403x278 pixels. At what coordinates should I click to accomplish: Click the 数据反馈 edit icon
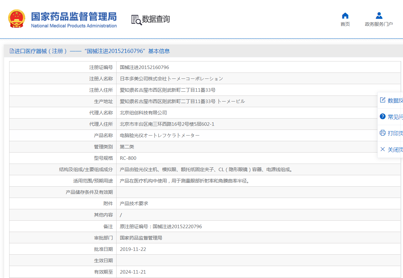coord(382,100)
